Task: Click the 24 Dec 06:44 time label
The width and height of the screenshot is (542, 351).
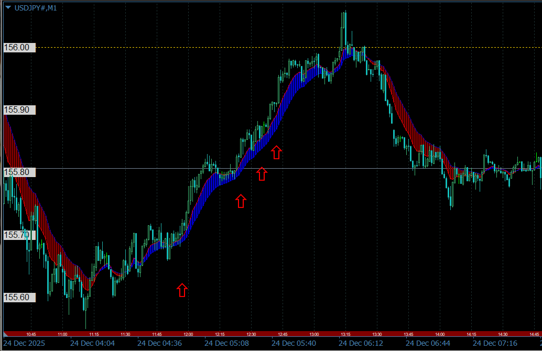Action: click(x=428, y=344)
